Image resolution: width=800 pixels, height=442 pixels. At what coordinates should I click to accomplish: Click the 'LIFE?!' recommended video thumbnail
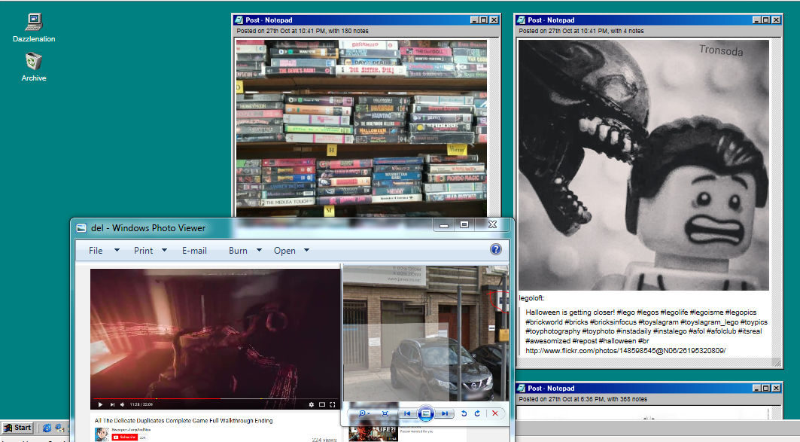click(373, 434)
